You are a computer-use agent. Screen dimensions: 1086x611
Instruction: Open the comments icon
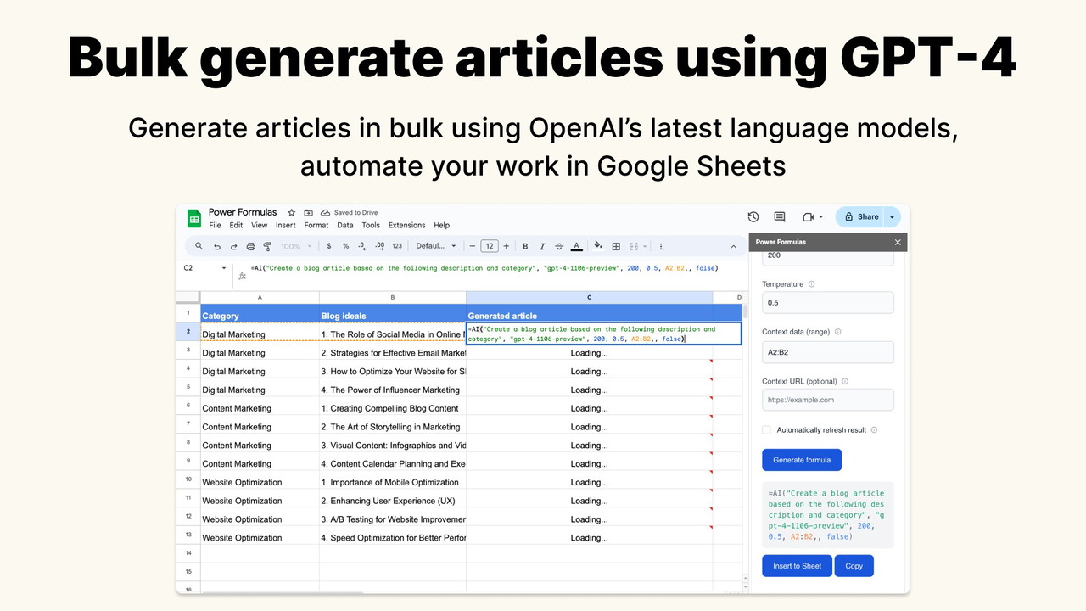point(780,217)
